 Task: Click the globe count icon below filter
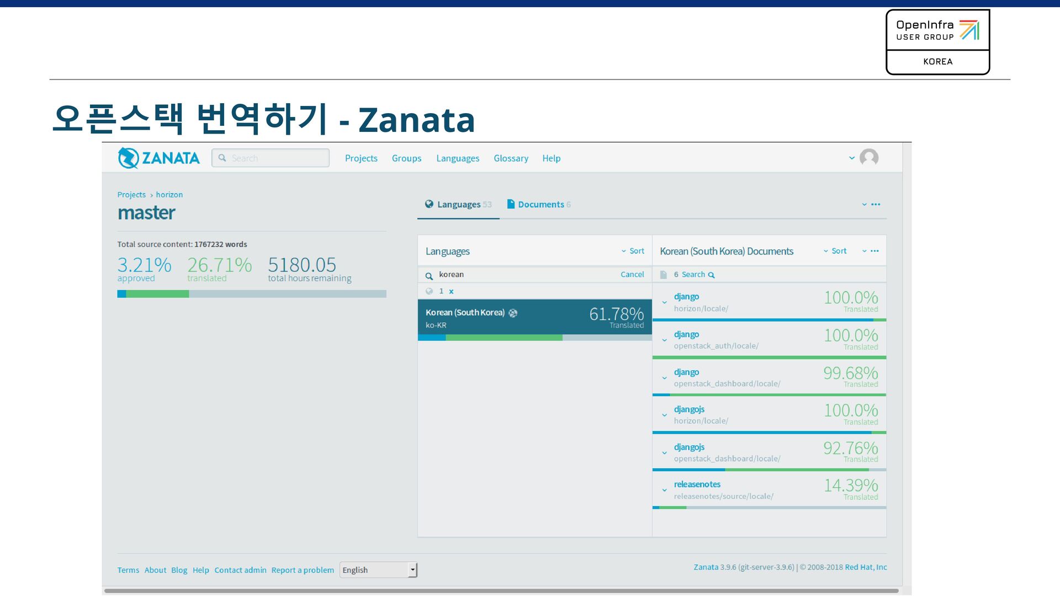pos(429,291)
